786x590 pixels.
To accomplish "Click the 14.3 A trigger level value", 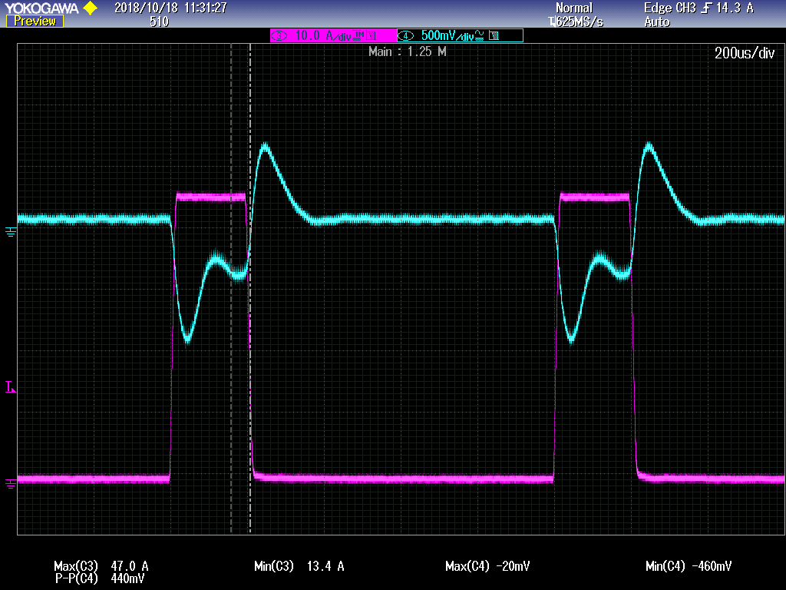I will click(735, 8).
